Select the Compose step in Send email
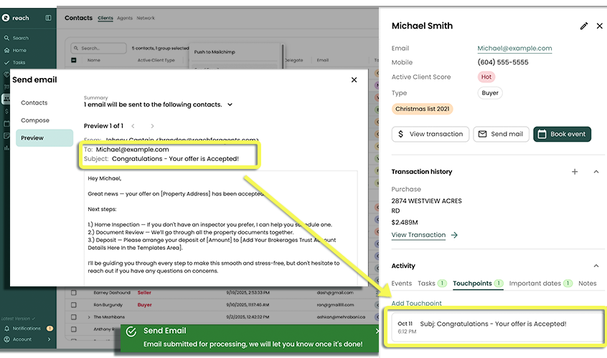Image resolution: width=607 pixels, height=358 pixels. pyautogui.click(x=35, y=120)
